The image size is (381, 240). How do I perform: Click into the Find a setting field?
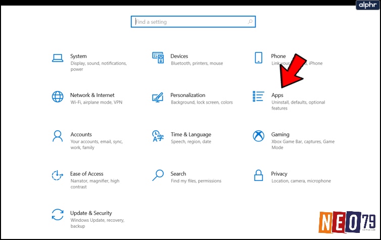coord(193,22)
